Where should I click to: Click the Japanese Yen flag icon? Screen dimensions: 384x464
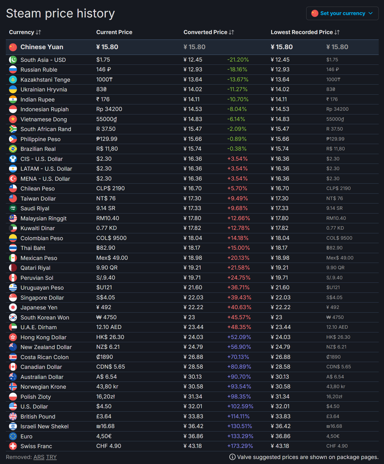[x=13, y=308]
